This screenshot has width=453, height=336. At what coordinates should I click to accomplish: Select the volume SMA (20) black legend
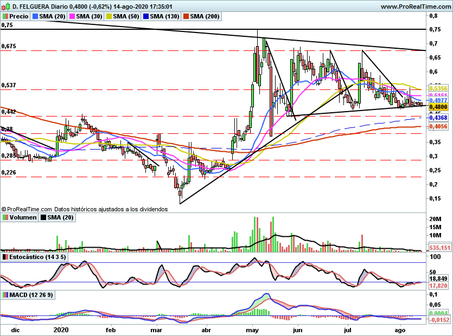pyautogui.click(x=57, y=217)
